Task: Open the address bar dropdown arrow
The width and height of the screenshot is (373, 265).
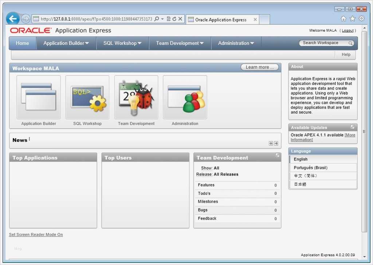Action: (x=162, y=19)
